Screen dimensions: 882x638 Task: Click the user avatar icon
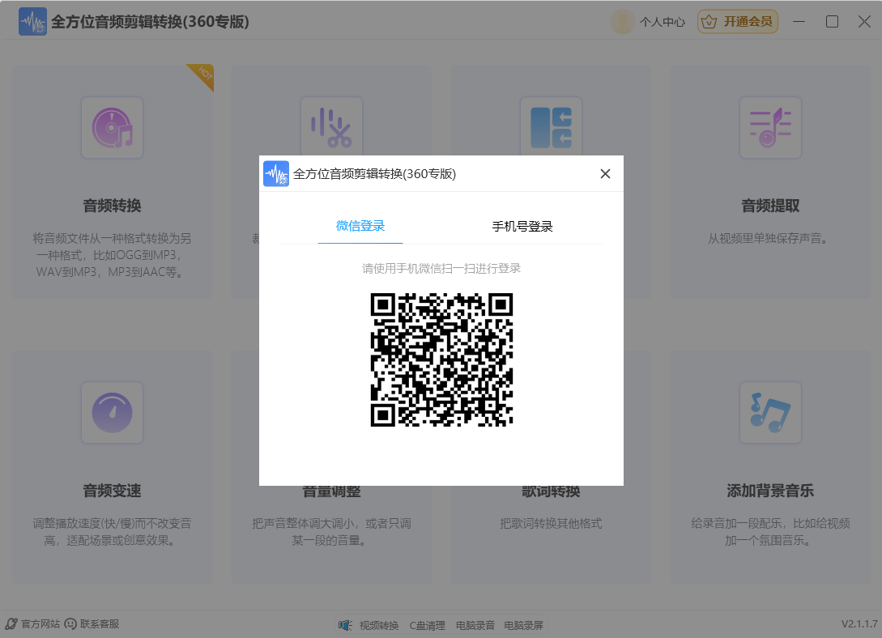[x=622, y=22]
